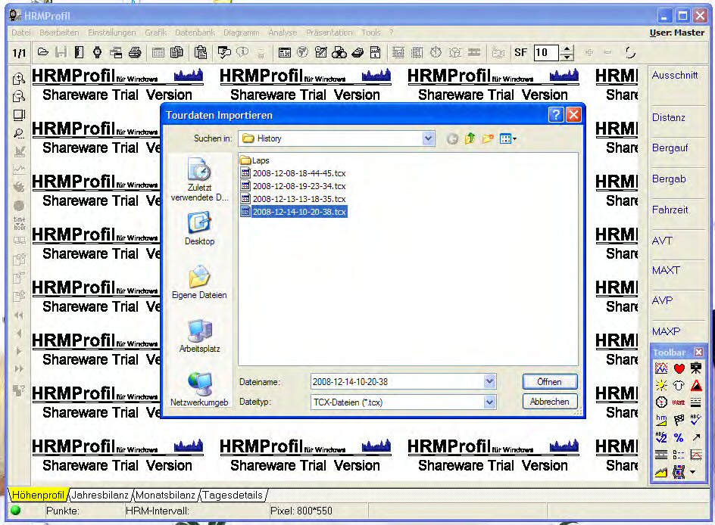Select file 2008-12-08-19-23-34.tcx
This screenshot has width=715, height=525.
[x=298, y=186]
